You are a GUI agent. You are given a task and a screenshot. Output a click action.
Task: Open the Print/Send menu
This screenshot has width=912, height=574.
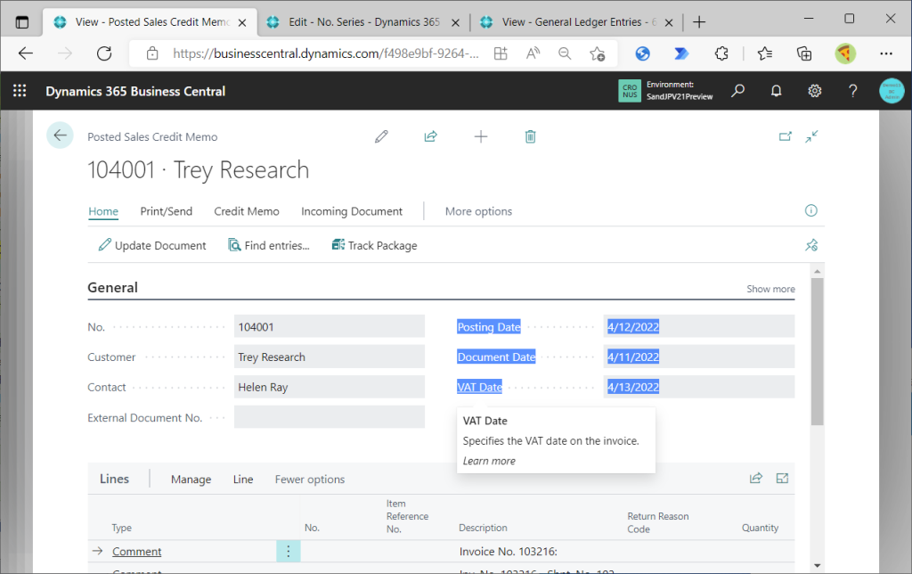point(167,211)
